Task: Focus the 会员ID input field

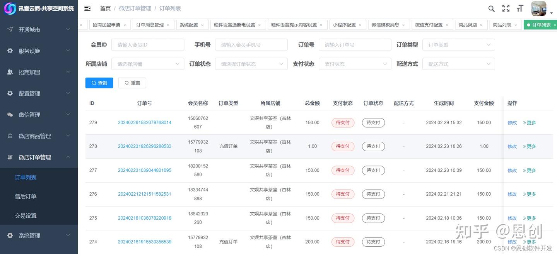Action: coord(147,45)
